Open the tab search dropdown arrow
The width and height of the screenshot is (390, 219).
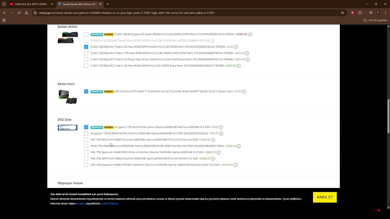click(4, 4)
